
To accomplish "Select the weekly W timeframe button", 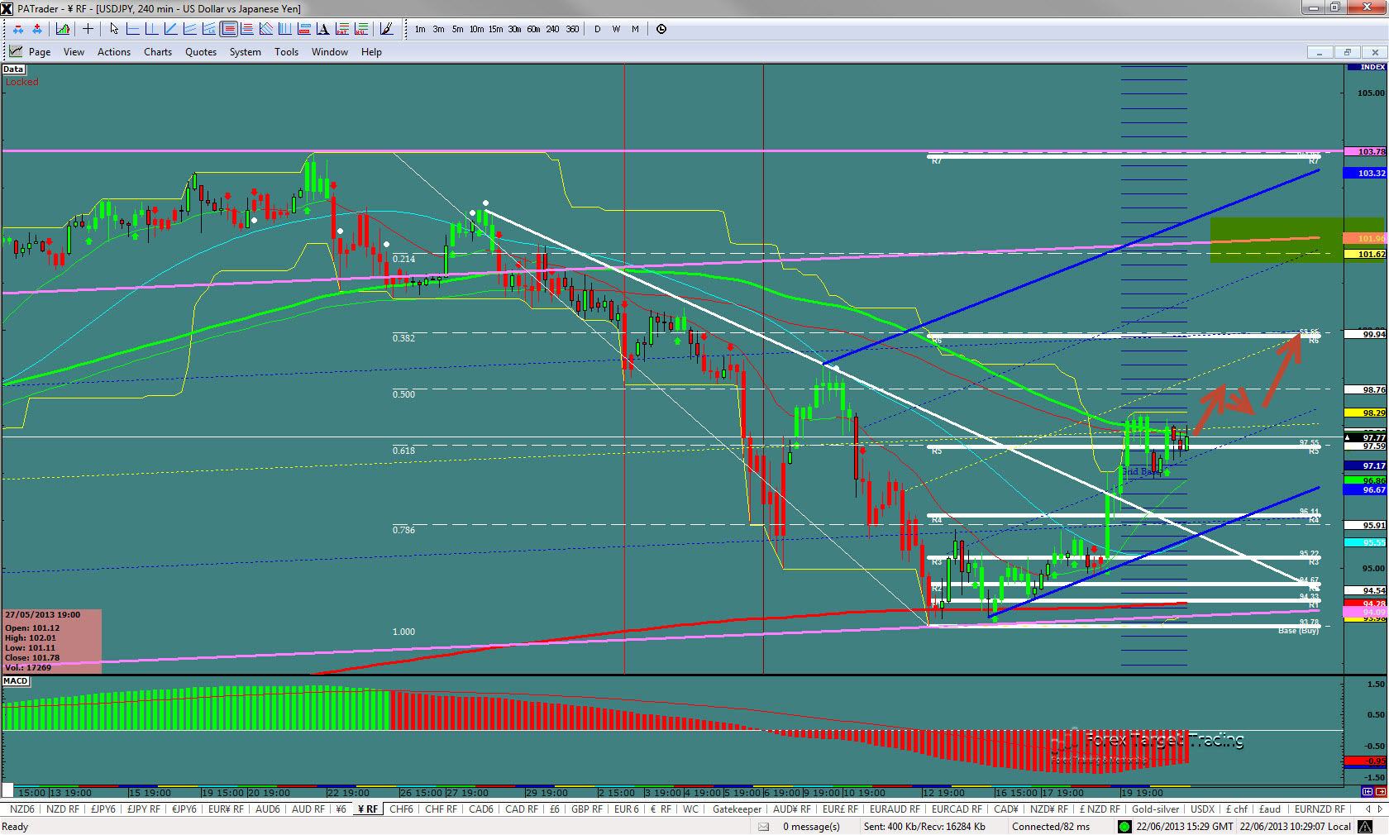I will click(616, 29).
